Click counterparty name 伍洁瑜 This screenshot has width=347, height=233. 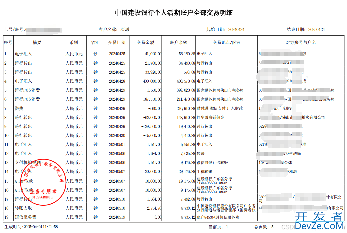[x=294, y=154]
